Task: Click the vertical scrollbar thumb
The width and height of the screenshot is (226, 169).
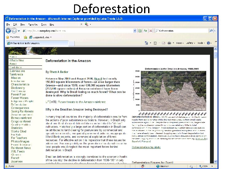Action: (x=215, y=54)
